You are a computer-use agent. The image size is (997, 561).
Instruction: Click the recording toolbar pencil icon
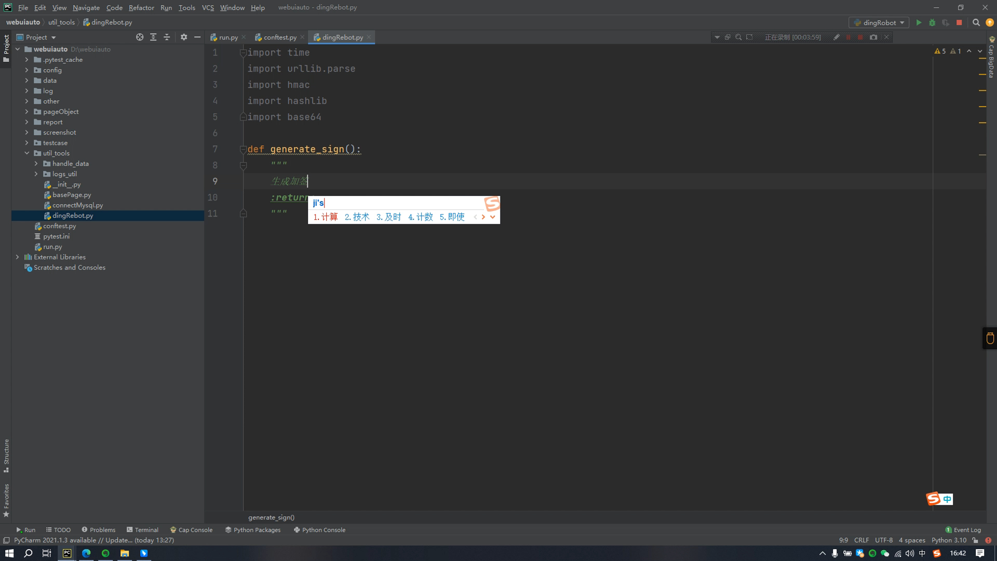[836, 37]
